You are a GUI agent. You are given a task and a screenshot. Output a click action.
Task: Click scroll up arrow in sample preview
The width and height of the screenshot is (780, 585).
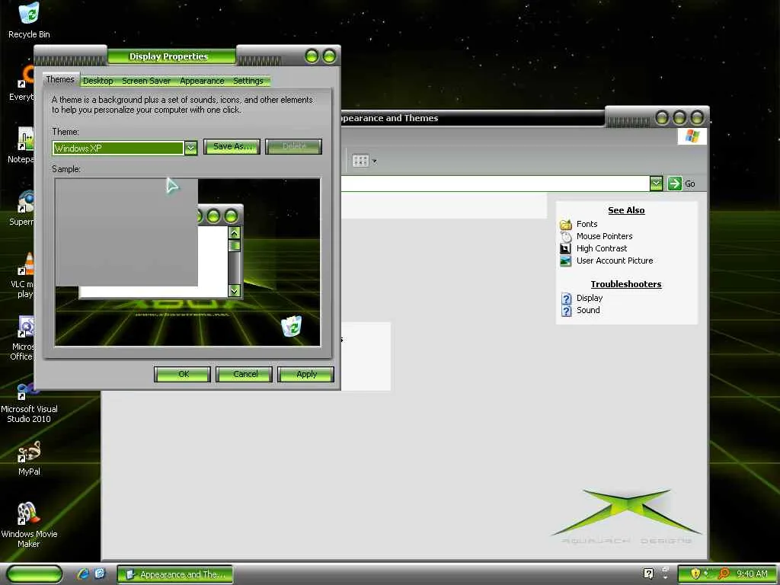[235, 233]
